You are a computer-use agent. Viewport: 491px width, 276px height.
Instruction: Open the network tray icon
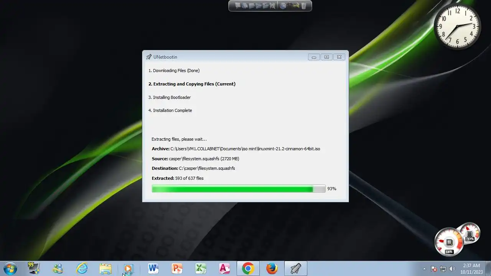tap(443, 269)
